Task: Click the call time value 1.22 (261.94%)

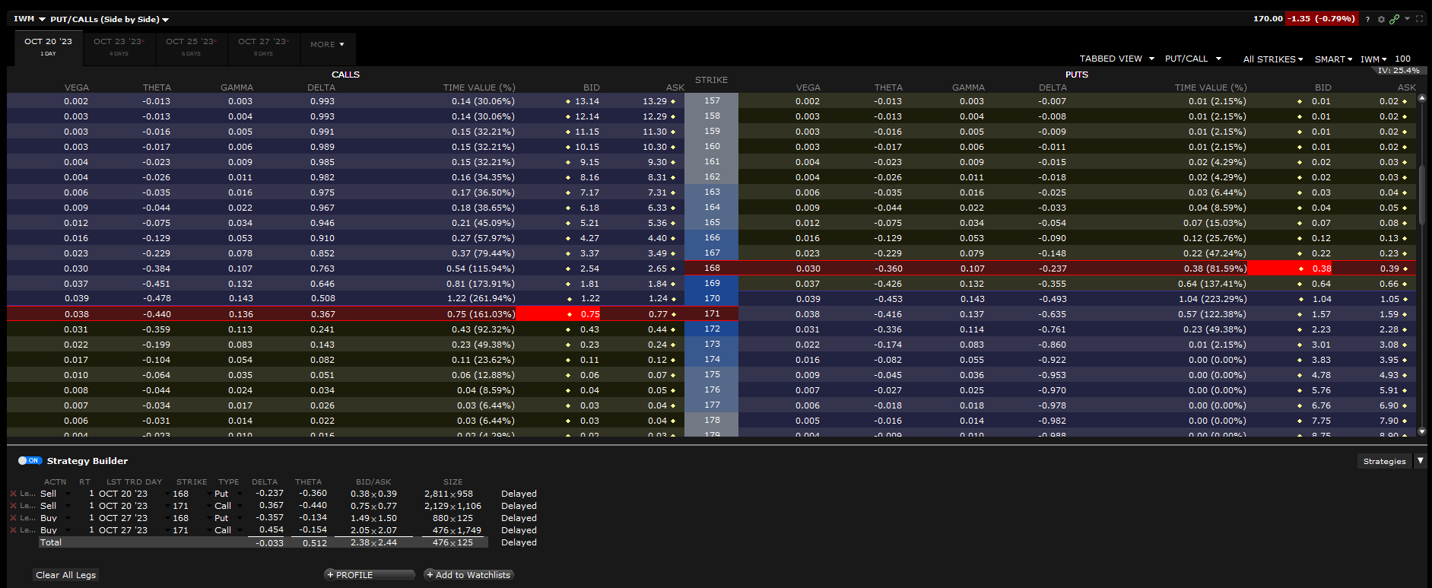Action: click(481, 299)
